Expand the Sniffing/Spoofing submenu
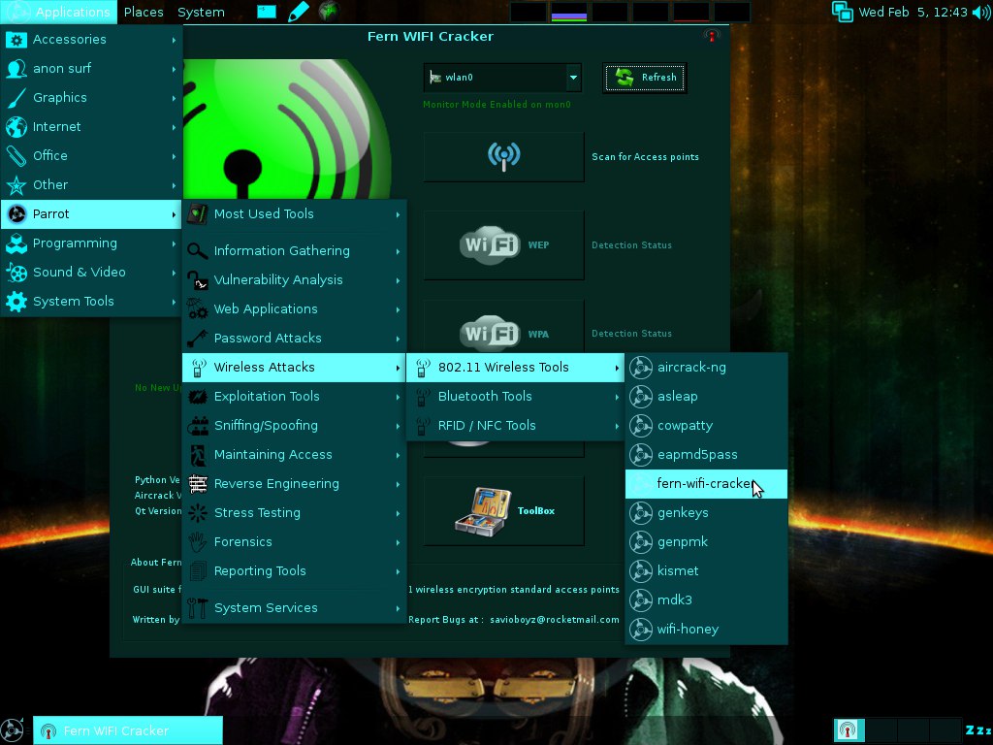The image size is (993, 745). click(295, 426)
